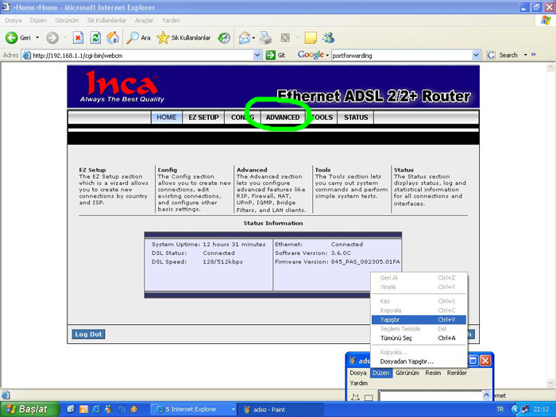The height and width of the screenshot is (417, 556).
Task: Expand the Search button dropdown arrow
Action: [525, 55]
